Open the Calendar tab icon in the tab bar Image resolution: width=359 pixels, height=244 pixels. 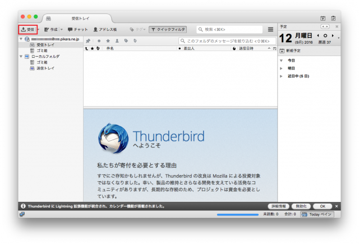tap(323, 19)
